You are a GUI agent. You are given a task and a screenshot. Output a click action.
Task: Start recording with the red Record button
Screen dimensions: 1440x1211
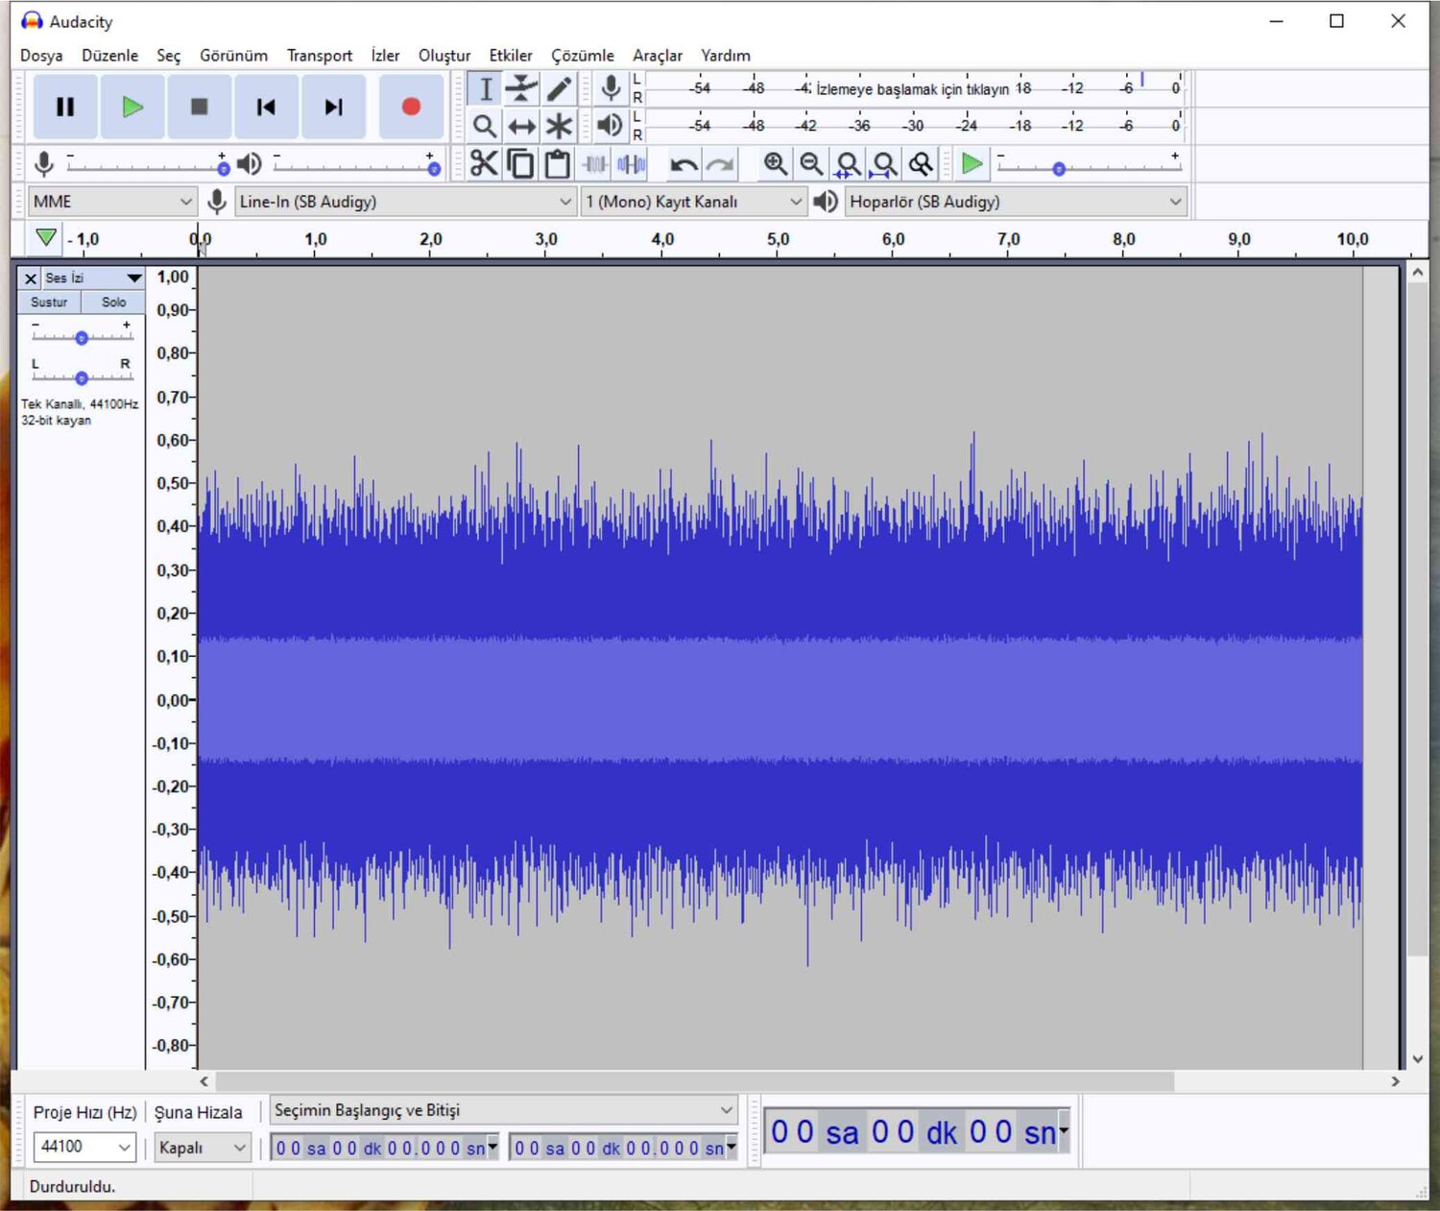click(411, 107)
